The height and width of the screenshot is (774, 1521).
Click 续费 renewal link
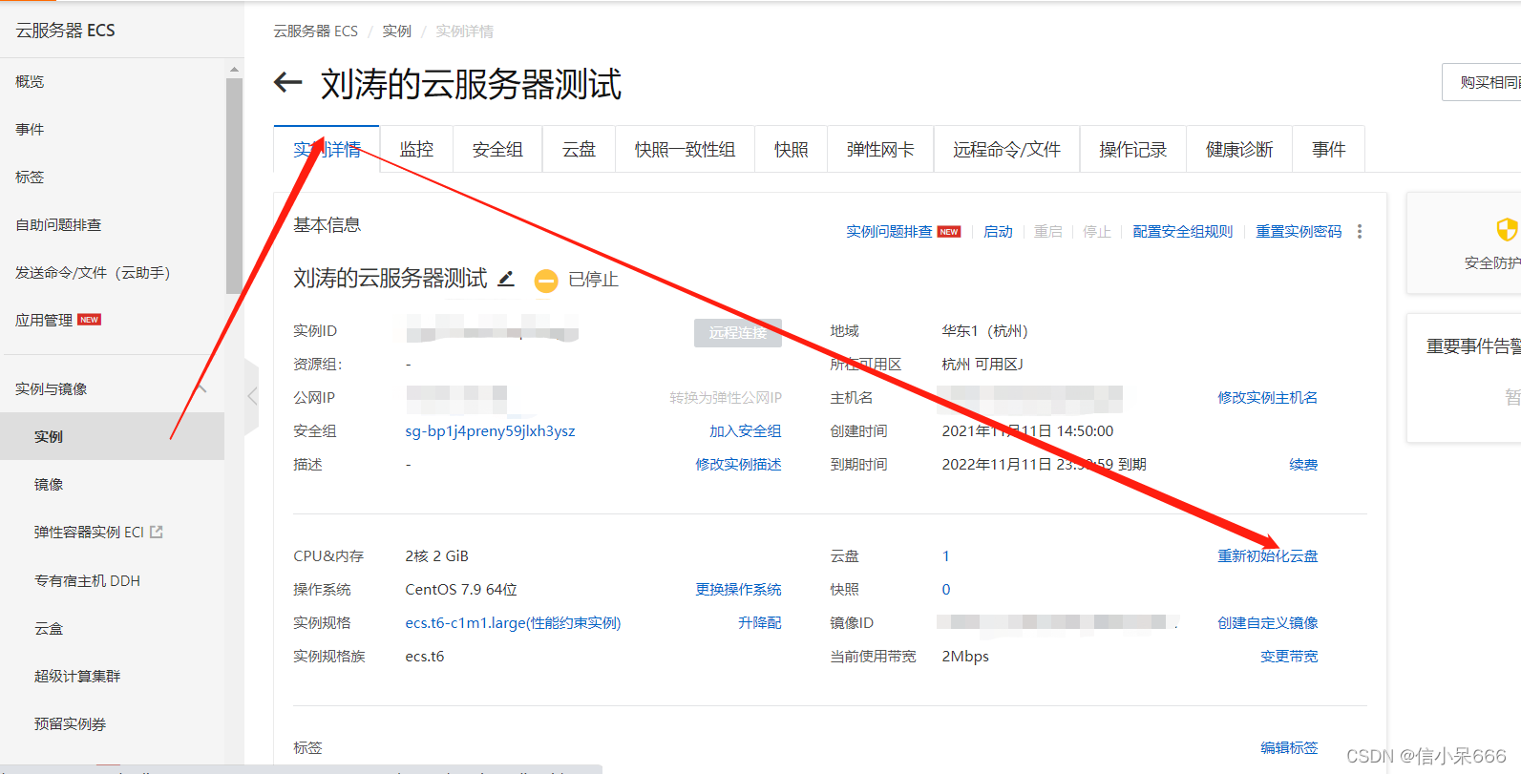[x=1303, y=465]
